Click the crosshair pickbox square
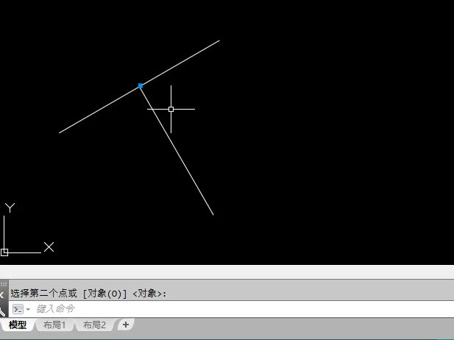 [x=171, y=109]
